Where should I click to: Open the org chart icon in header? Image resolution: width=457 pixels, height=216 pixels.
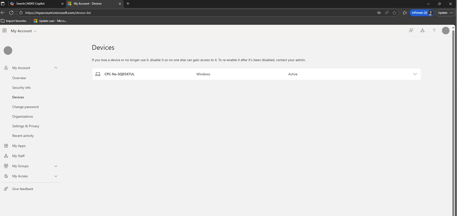[x=422, y=31]
